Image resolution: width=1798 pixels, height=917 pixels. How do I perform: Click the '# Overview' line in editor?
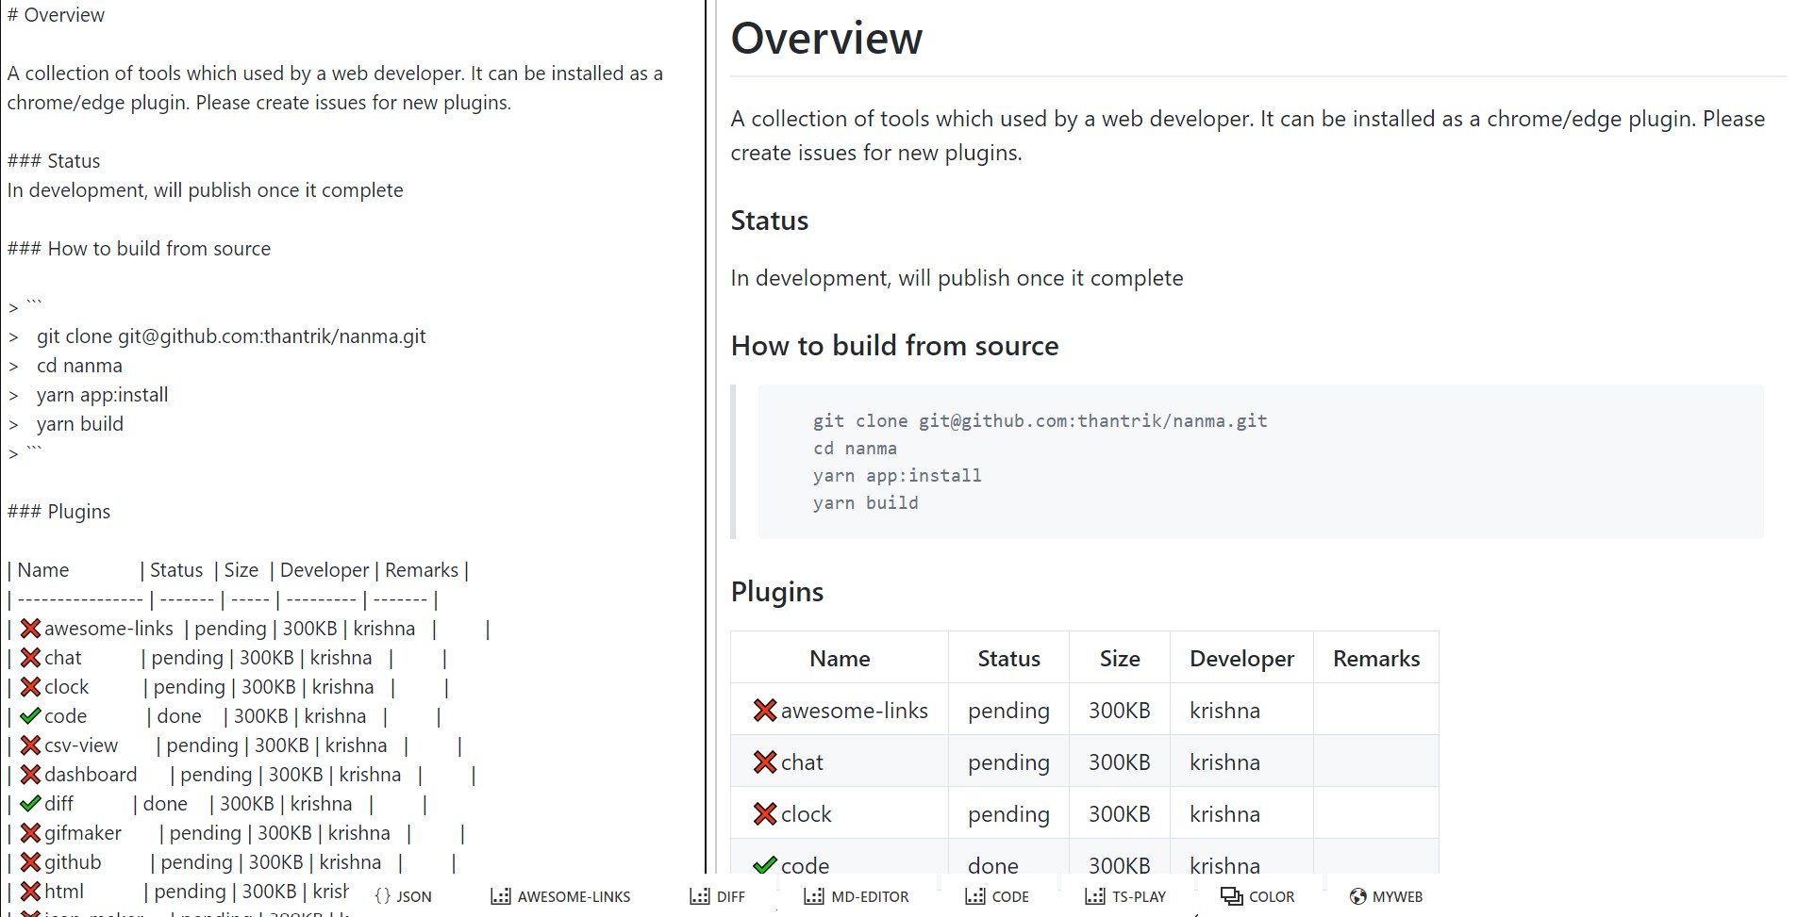point(56,15)
